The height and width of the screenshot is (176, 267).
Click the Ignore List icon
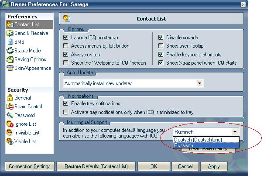(x=10, y=124)
